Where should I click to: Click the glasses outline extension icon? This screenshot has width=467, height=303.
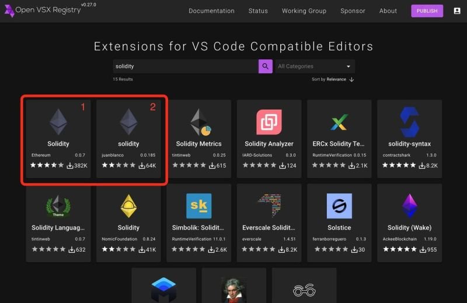coord(304,290)
